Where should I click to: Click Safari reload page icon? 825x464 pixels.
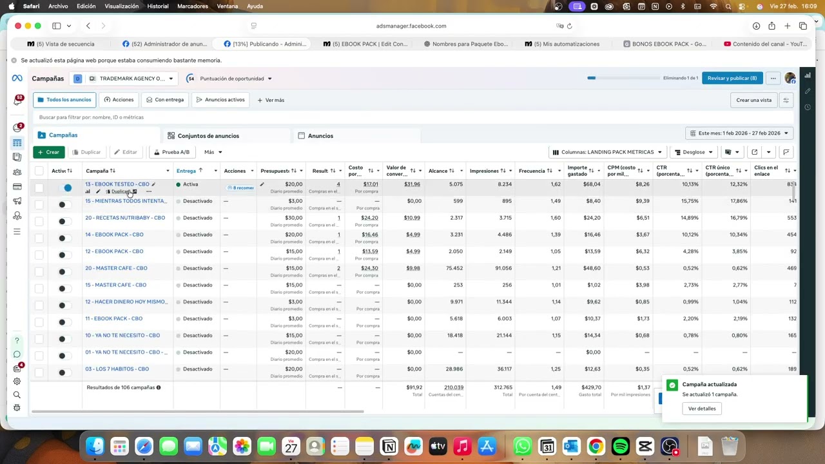pyautogui.click(x=570, y=26)
